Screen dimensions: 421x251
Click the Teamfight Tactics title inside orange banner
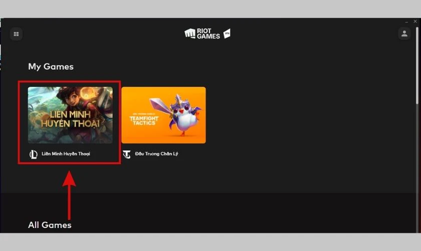(x=144, y=117)
